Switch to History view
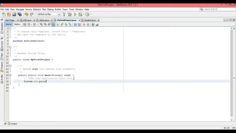 17,24
